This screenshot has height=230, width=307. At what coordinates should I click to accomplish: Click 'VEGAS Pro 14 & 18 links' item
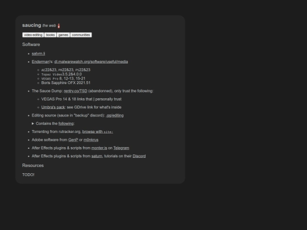[81, 99]
